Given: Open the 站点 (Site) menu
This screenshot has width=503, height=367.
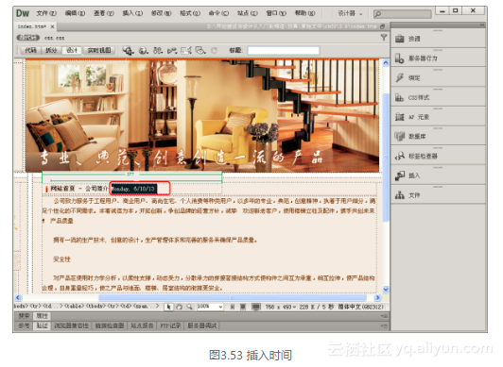Looking at the screenshot, I should click(248, 13).
